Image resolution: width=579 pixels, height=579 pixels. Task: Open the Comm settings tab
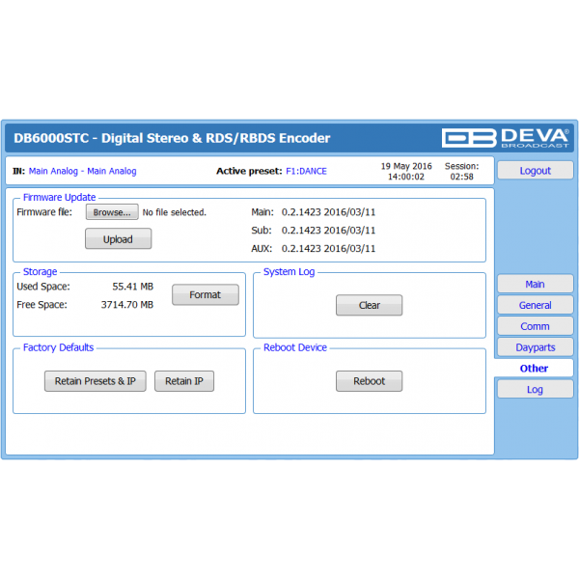[x=535, y=326]
